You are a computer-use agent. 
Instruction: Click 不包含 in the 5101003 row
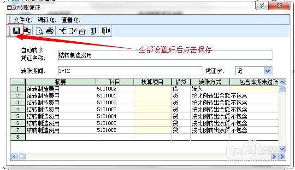[x=254, y=109]
